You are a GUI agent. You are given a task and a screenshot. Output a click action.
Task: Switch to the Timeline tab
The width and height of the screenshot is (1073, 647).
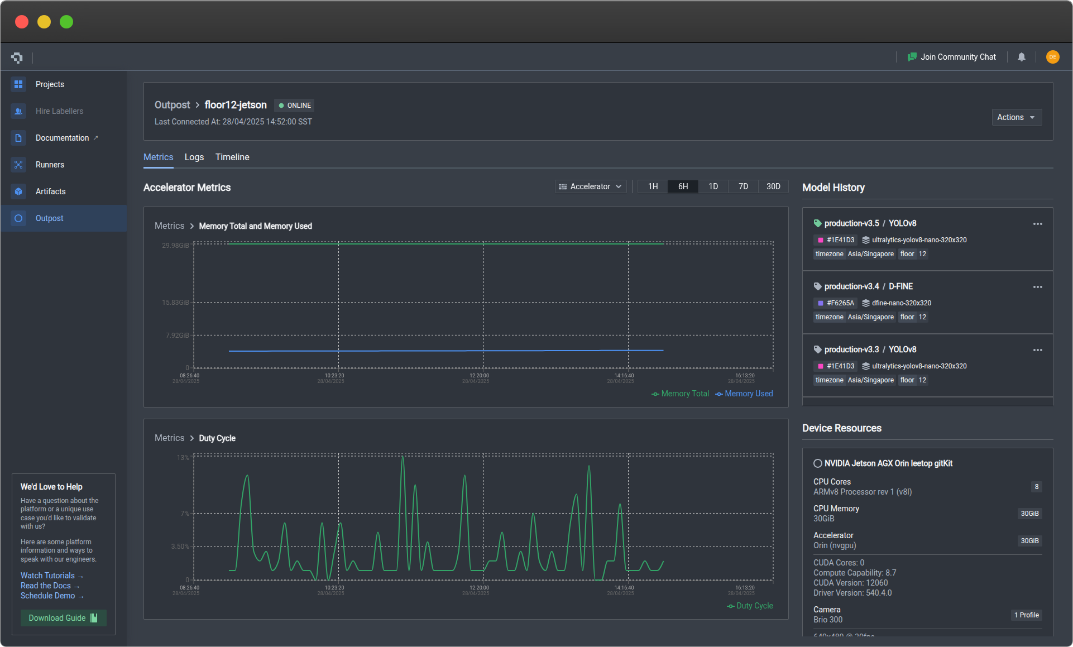tap(232, 157)
